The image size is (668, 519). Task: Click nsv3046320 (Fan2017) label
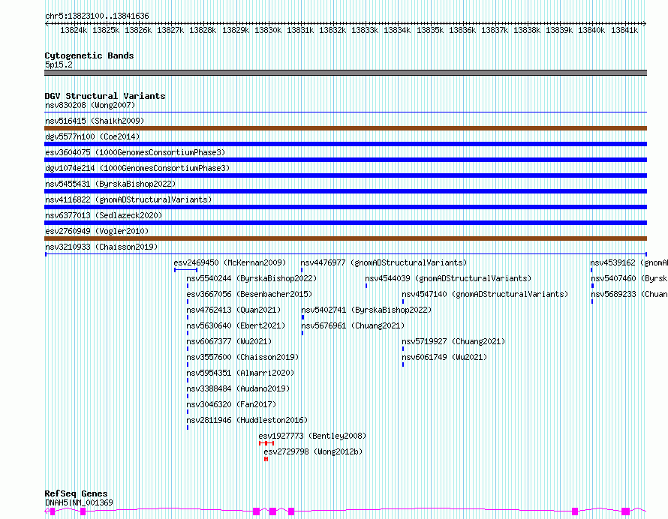[x=231, y=404]
